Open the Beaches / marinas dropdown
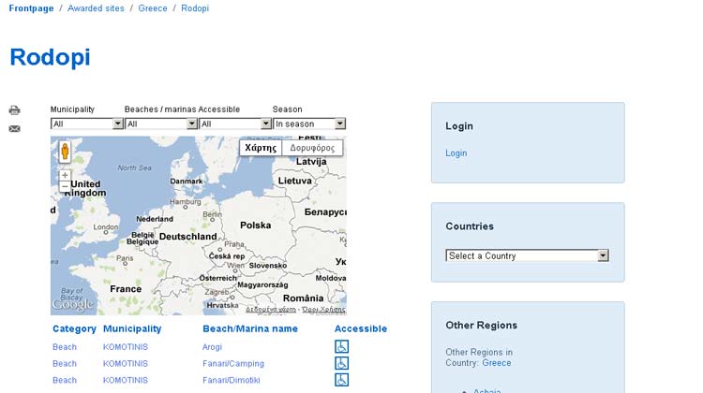 pyautogui.click(x=161, y=124)
